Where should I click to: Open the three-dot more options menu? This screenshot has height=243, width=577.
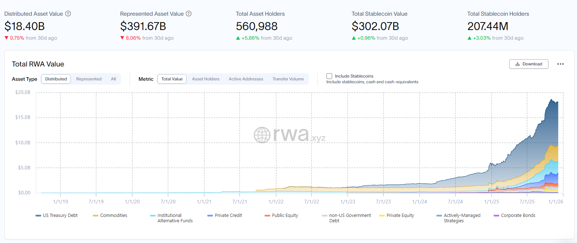coord(560,64)
